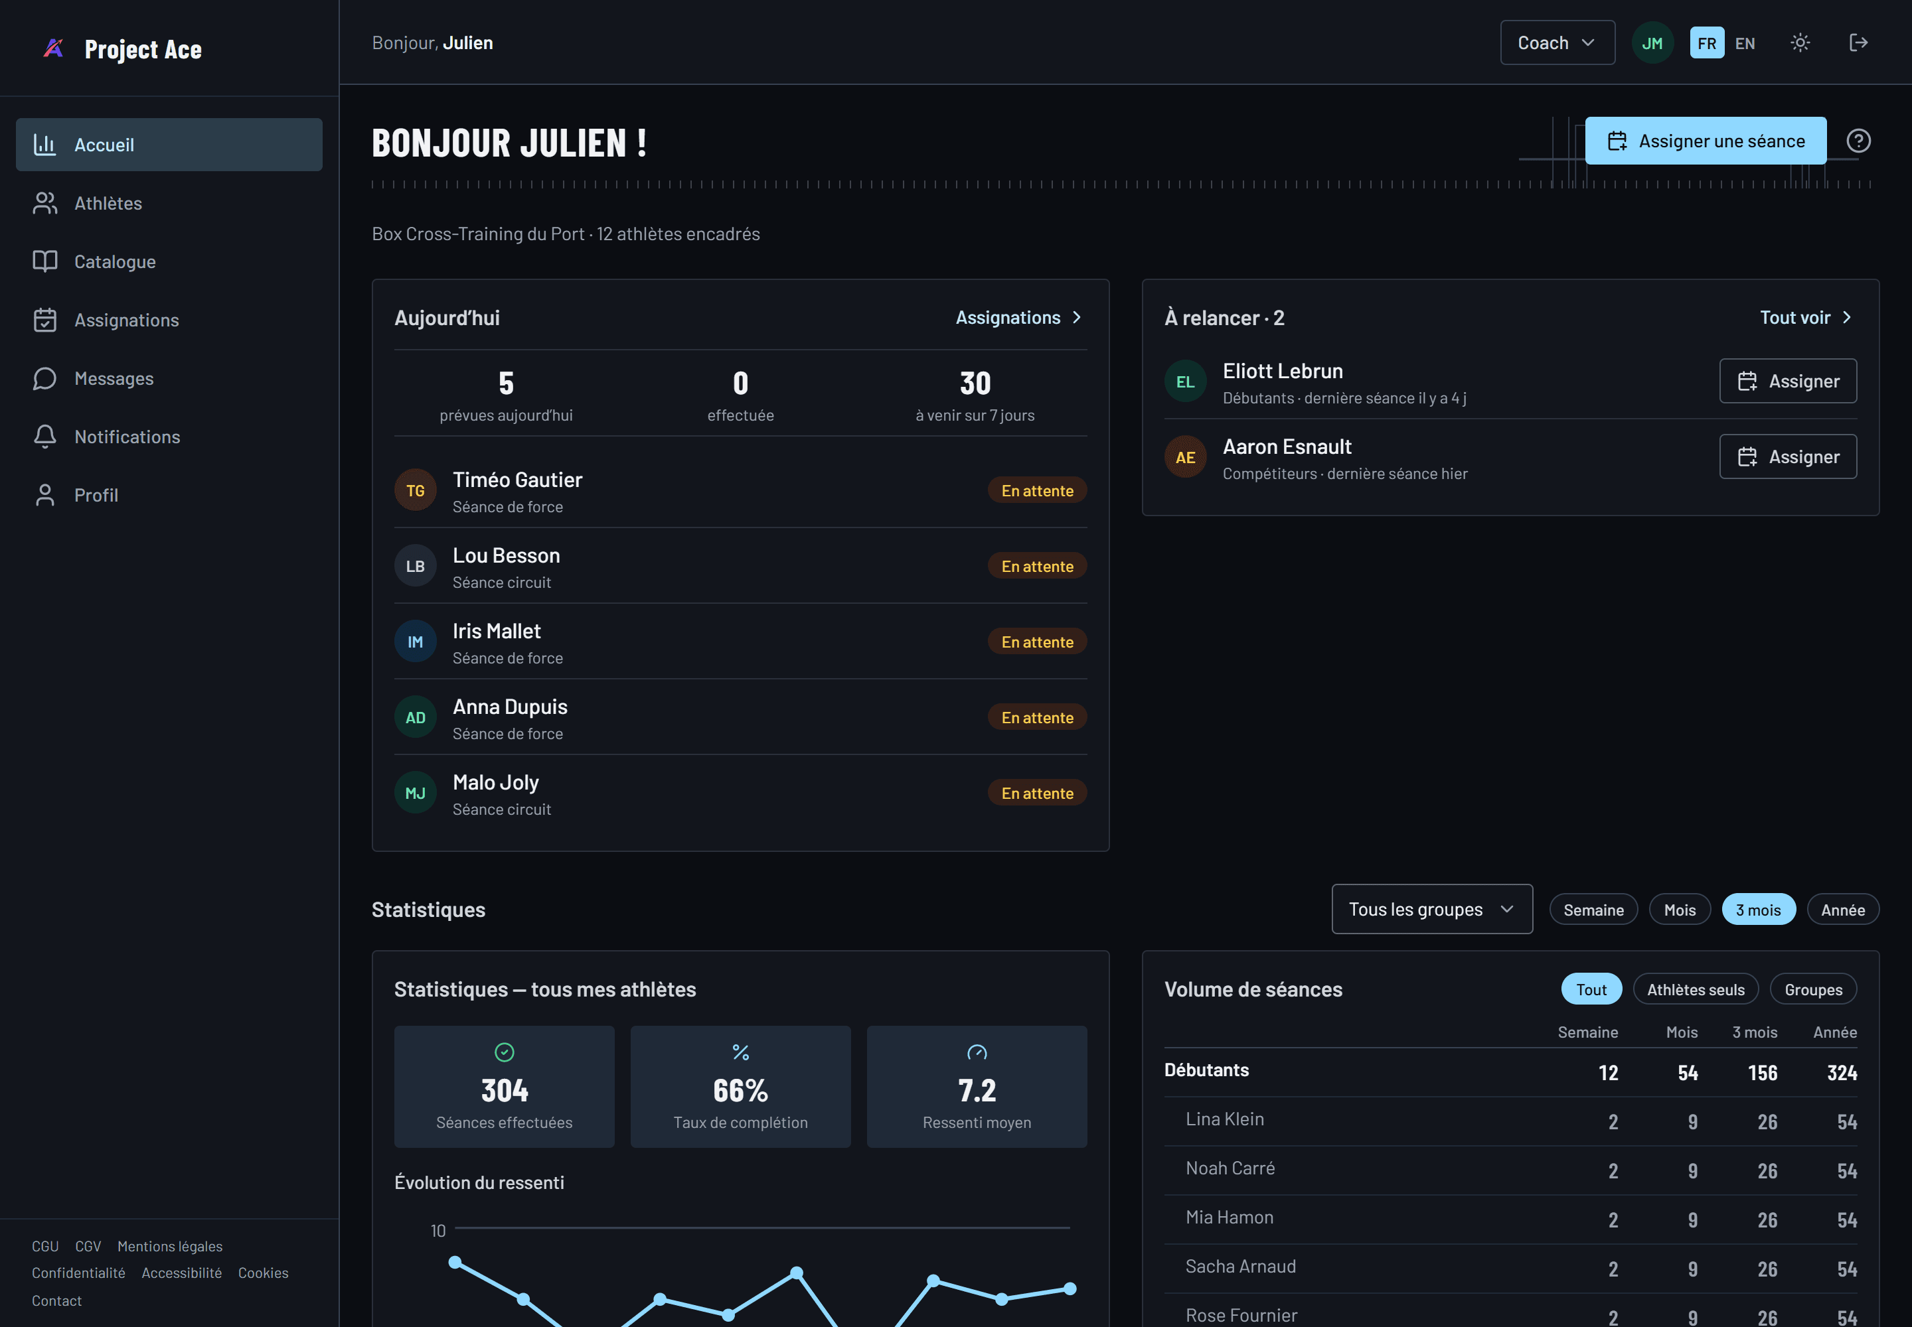This screenshot has width=1912, height=1327.
Task: Open Messages via the chat bubble icon
Action: [x=45, y=378]
